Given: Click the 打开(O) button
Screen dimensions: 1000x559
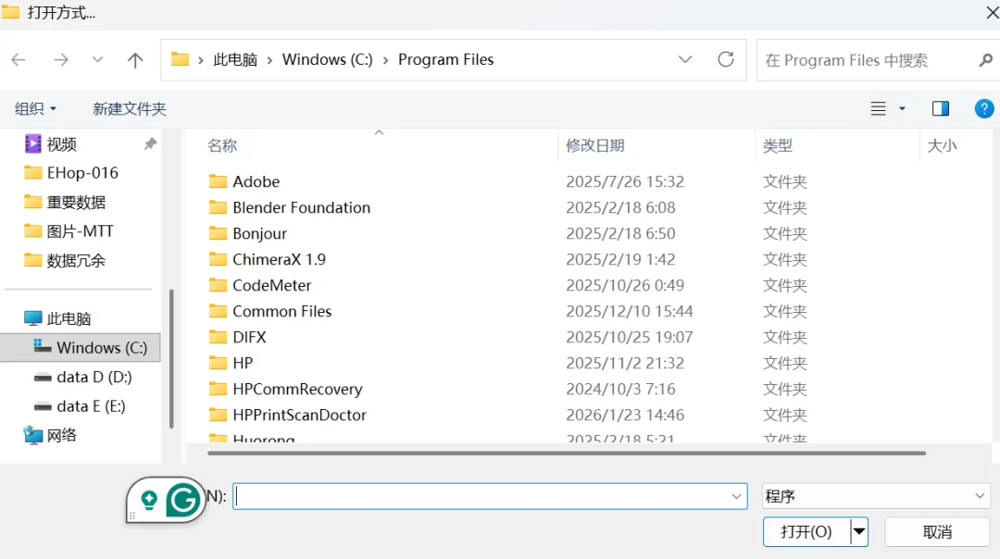Looking at the screenshot, I should point(806,531).
